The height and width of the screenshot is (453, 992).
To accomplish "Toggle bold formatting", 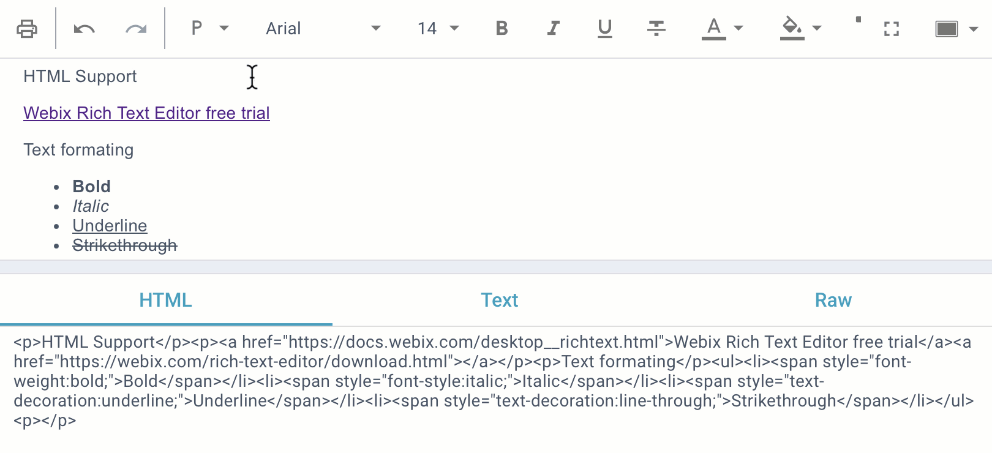I will (502, 28).
